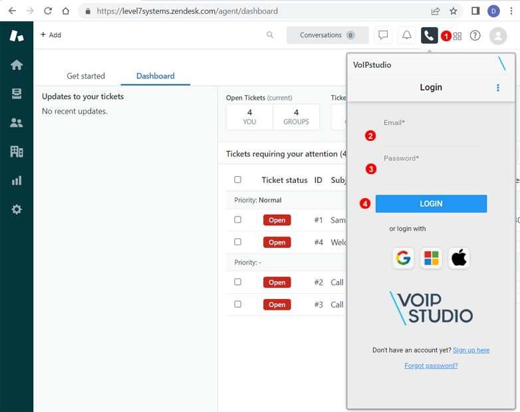Image resolution: width=520 pixels, height=412 pixels.
Task: Open the Conversations button
Action: [x=328, y=35]
